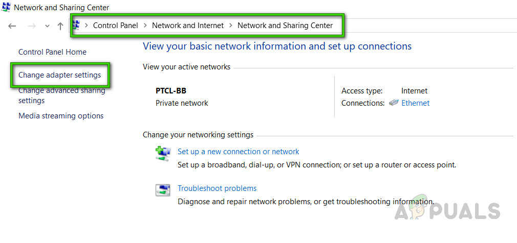Open Control Panel Home
The height and width of the screenshot is (243, 517).
[52, 52]
